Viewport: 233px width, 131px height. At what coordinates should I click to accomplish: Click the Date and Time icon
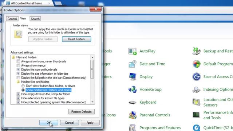coord(133,64)
